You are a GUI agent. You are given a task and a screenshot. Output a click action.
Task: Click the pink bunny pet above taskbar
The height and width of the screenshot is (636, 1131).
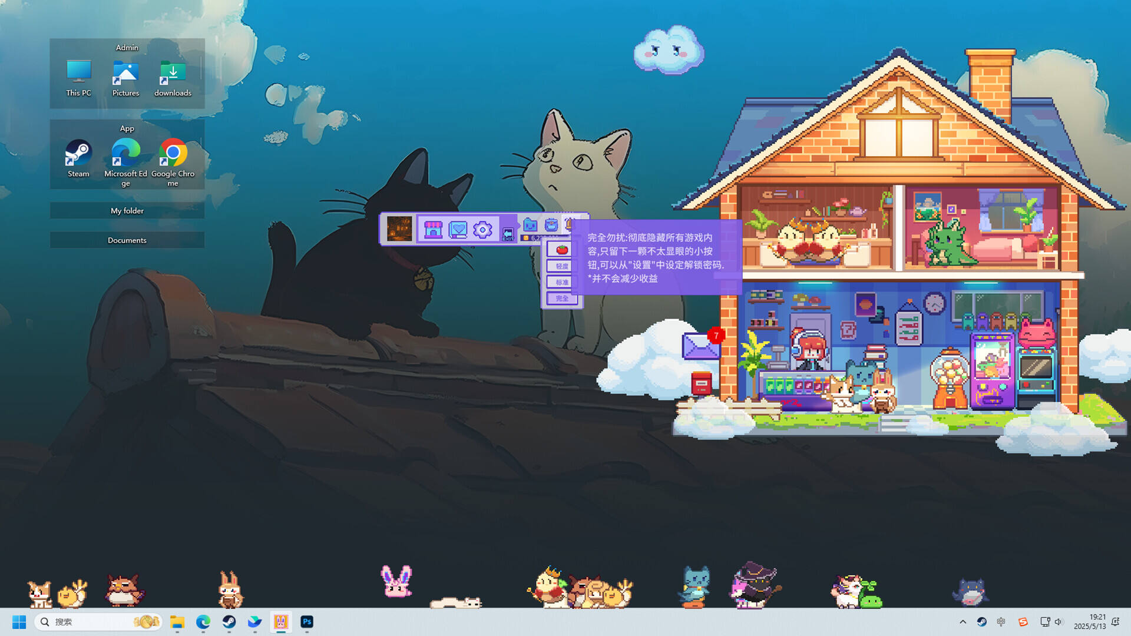(x=396, y=581)
